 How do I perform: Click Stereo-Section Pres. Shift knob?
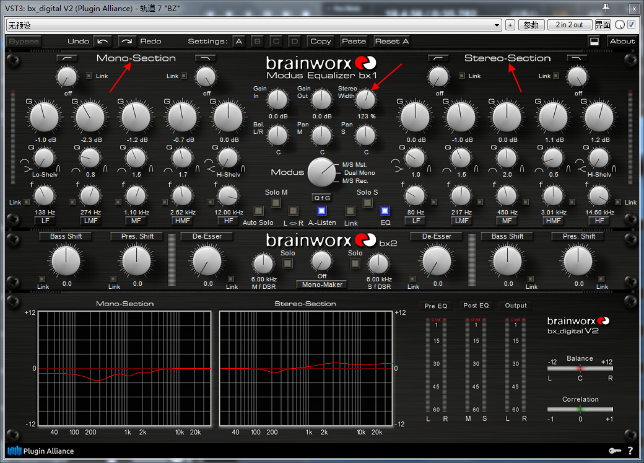pos(578,261)
